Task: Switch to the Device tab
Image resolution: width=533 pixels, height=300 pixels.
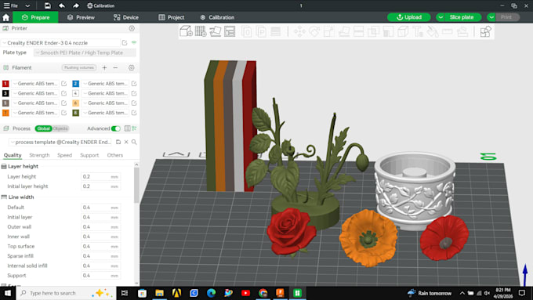Action: [126, 17]
